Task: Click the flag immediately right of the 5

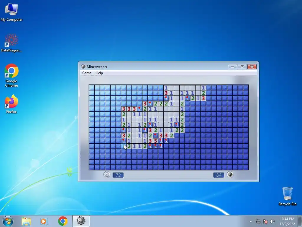Action: tap(161, 141)
